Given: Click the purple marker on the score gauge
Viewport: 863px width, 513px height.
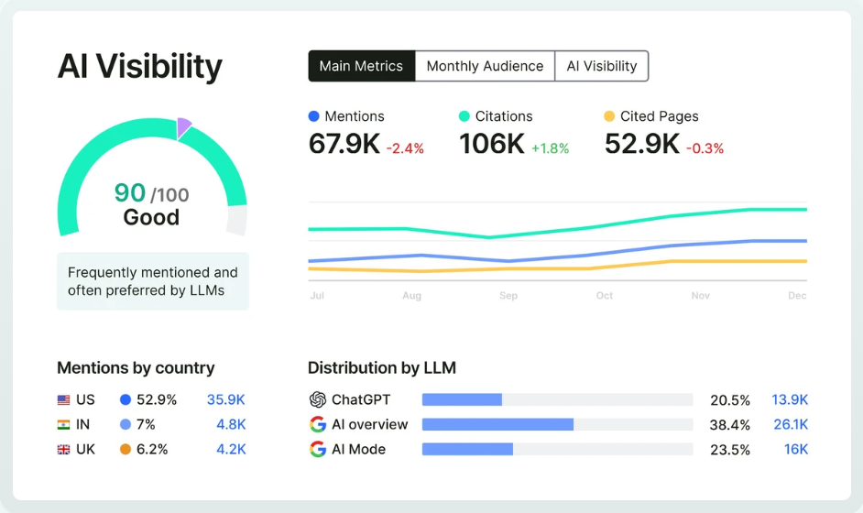Looking at the screenshot, I should point(183,127).
